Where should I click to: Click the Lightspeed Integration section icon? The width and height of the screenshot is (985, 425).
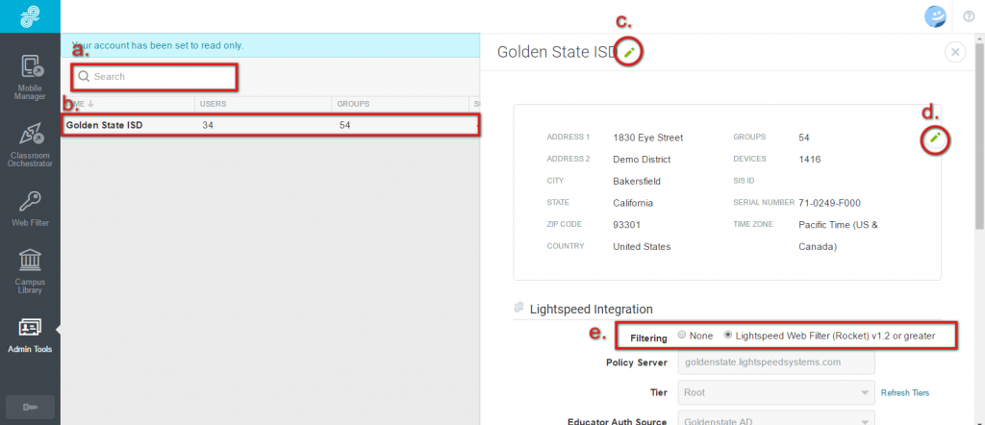(x=518, y=308)
